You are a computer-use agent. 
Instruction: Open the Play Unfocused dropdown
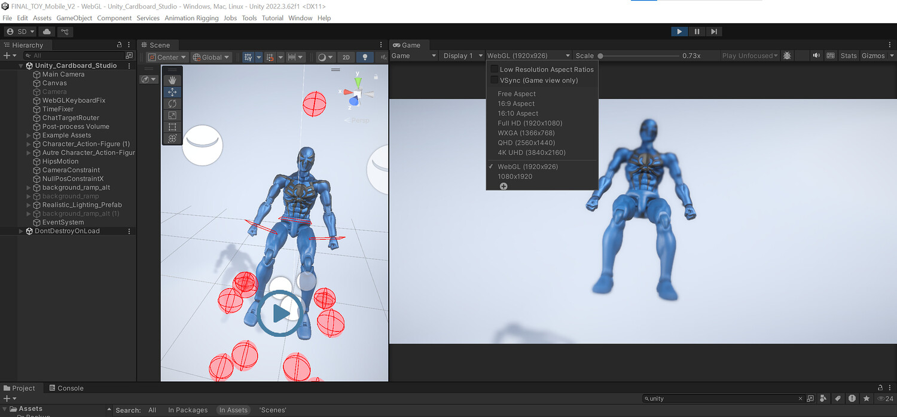click(x=750, y=56)
